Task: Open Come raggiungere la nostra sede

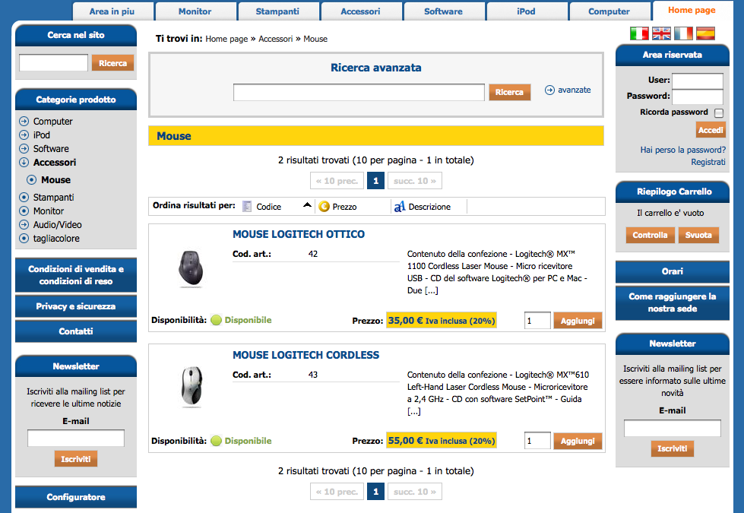Action: coord(673,302)
